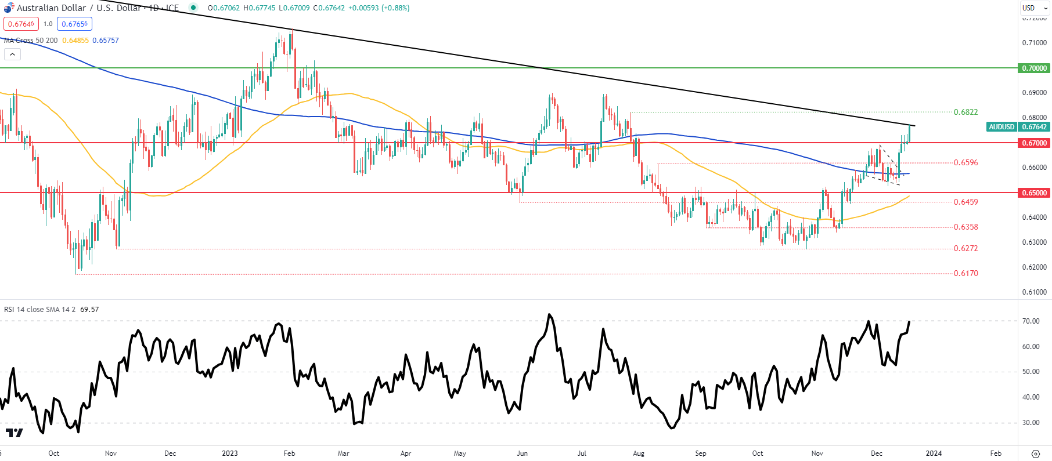
Task: Open the USD currency dropdown
Action: [1035, 8]
